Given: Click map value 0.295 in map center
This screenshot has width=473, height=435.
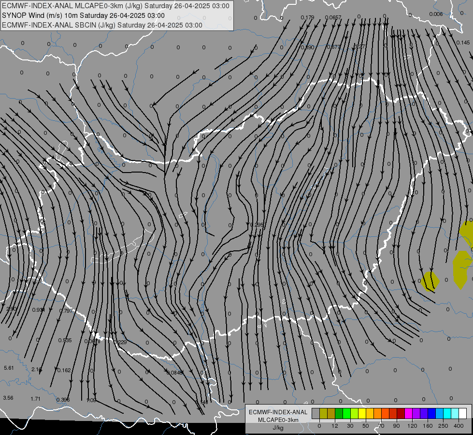Looking at the screenshot, I should click(257, 225).
